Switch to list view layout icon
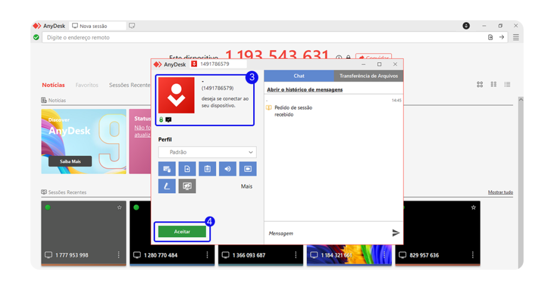Viewport: 554px width, 290px height. pos(507,85)
